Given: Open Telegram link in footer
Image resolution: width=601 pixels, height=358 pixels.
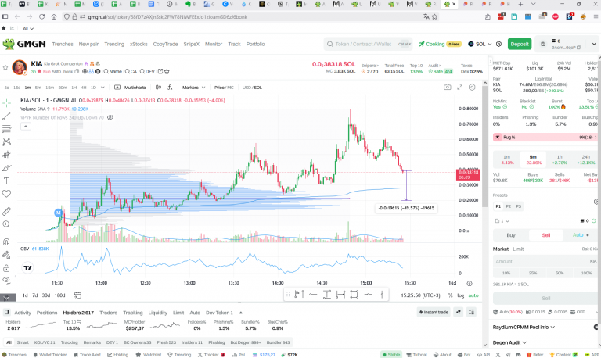Looking at the screenshot, I should [508, 355].
